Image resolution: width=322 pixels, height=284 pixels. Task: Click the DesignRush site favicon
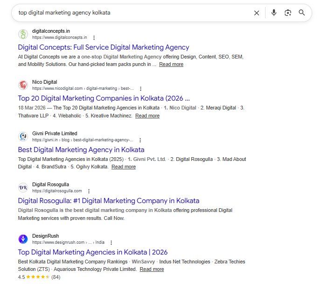point(23,239)
